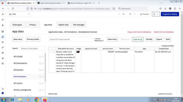Click the views list scrollbar
Screen dimensions: 183x102
tap(45, 67)
